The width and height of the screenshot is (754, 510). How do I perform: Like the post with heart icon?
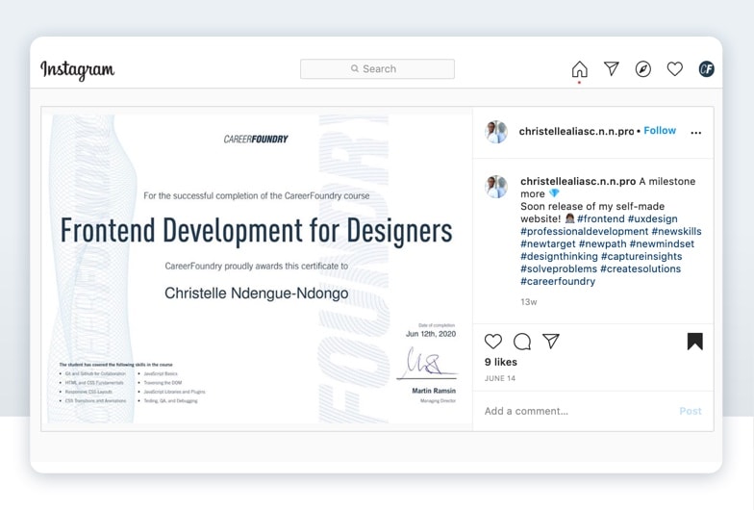(x=493, y=342)
